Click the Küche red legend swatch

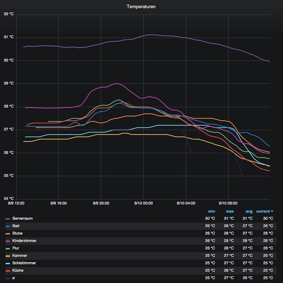coord(8,271)
